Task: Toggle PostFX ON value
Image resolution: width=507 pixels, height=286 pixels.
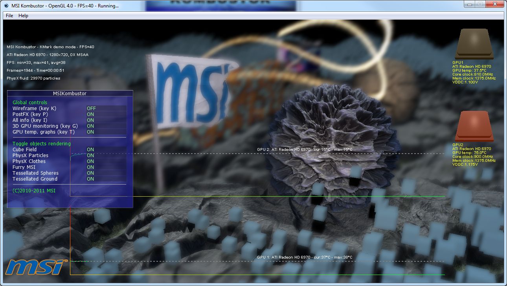Action: coord(90,114)
